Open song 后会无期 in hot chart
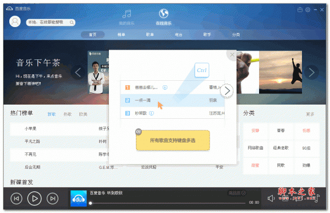The width and height of the screenshot is (330, 213). 32,167
